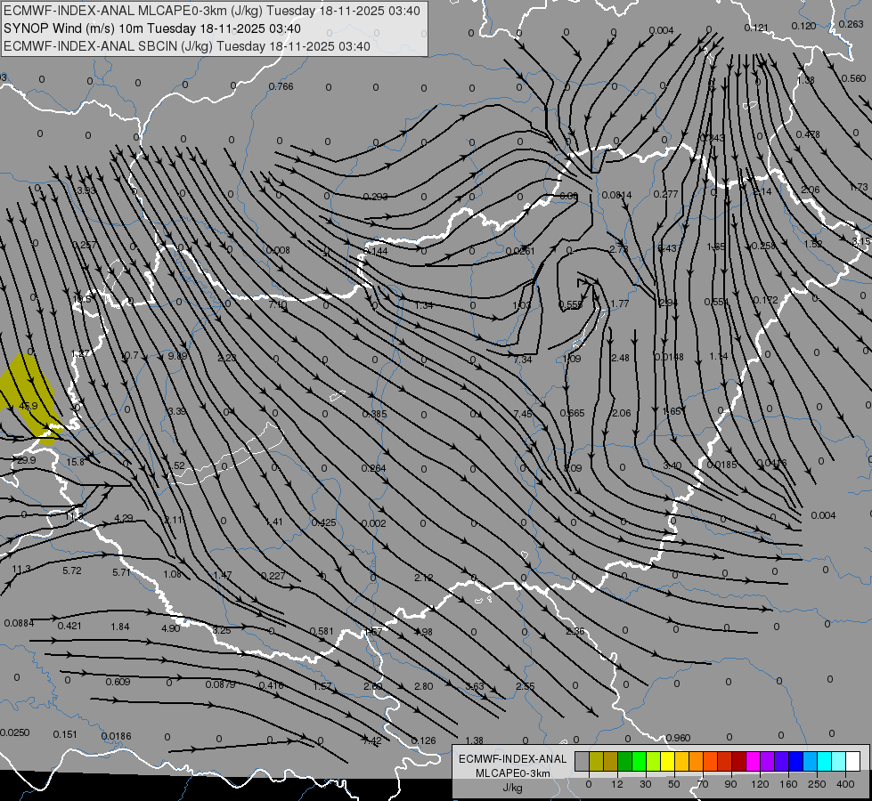Click the legend tick label '400'
872x801 pixels.
(845, 784)
